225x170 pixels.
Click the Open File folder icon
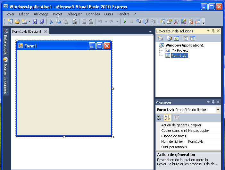17,21
